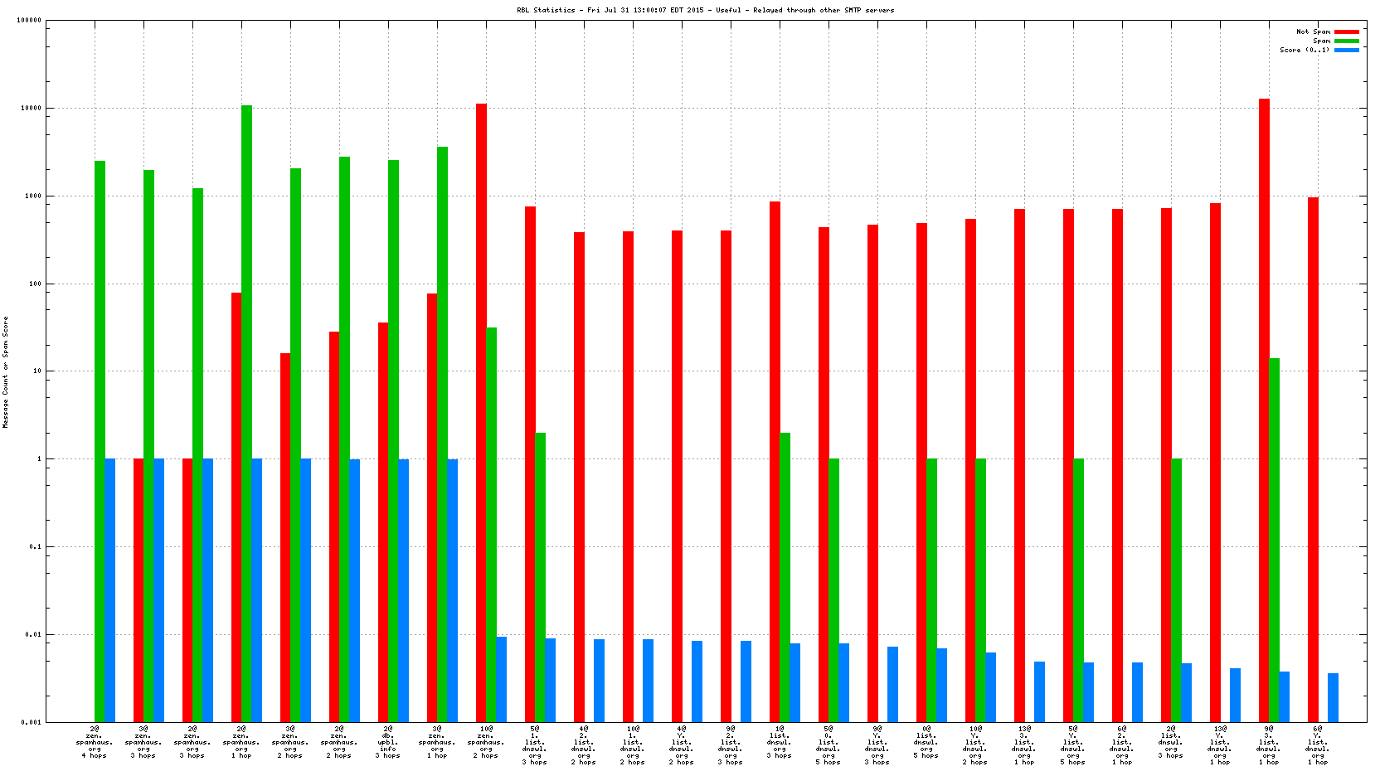
Task: Click the "Score (0..1)" legend text
Action: (x=1304, y=50)
